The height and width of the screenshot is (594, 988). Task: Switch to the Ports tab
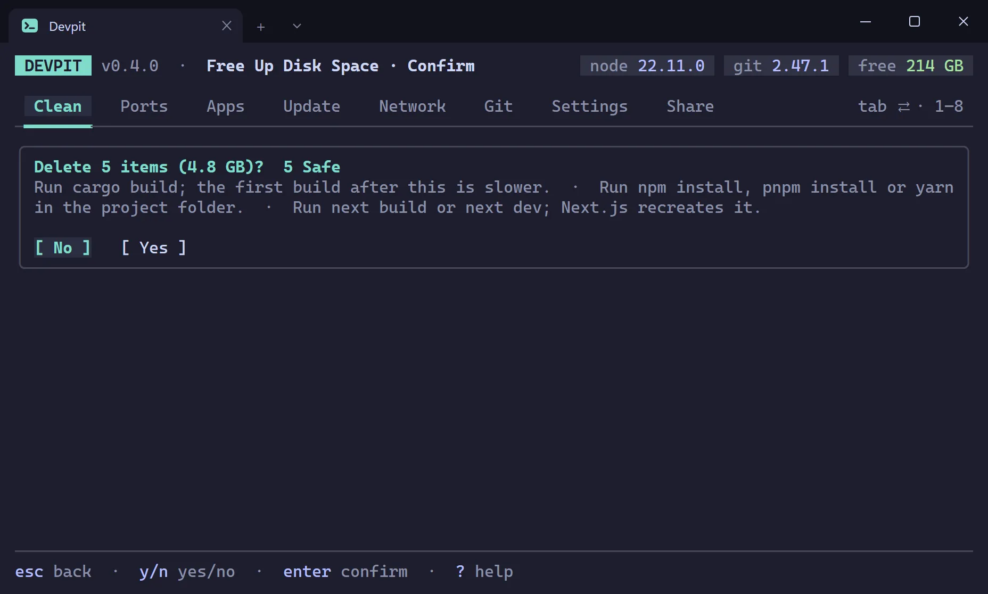tap(144, 106)
